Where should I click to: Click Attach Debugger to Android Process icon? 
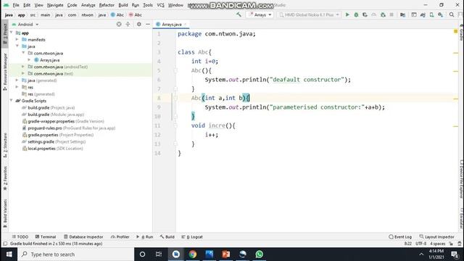(383, 14)
